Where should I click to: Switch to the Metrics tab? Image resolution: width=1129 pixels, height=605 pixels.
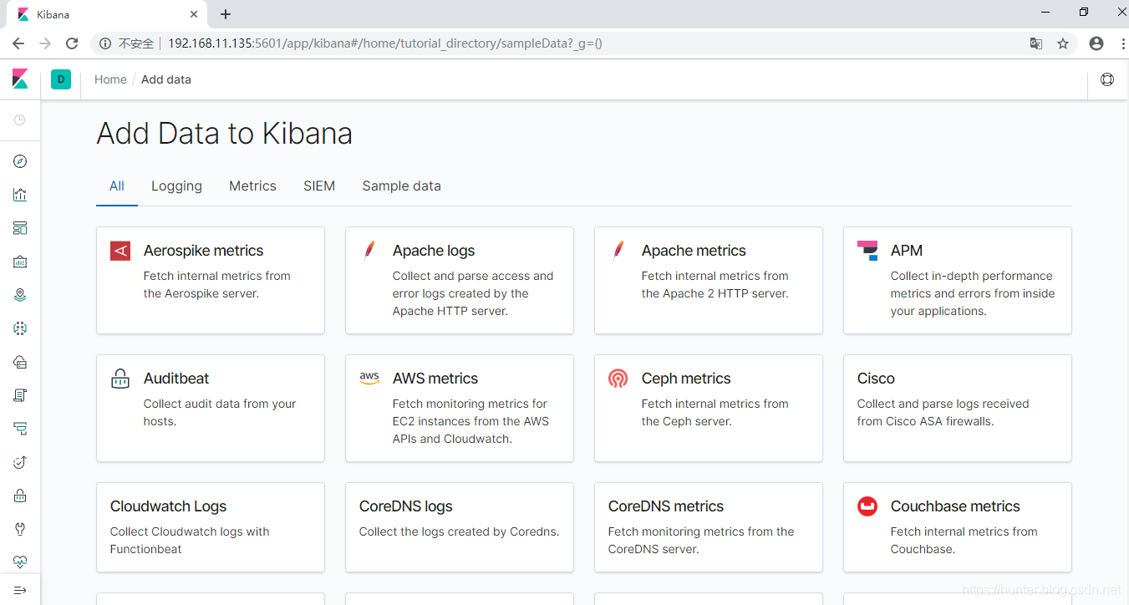click(x=252, y=186)
